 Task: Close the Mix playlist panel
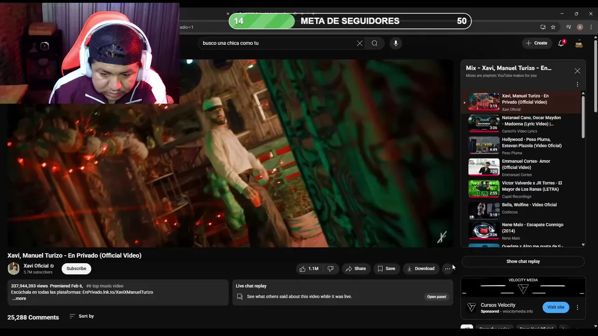(577, 71)
